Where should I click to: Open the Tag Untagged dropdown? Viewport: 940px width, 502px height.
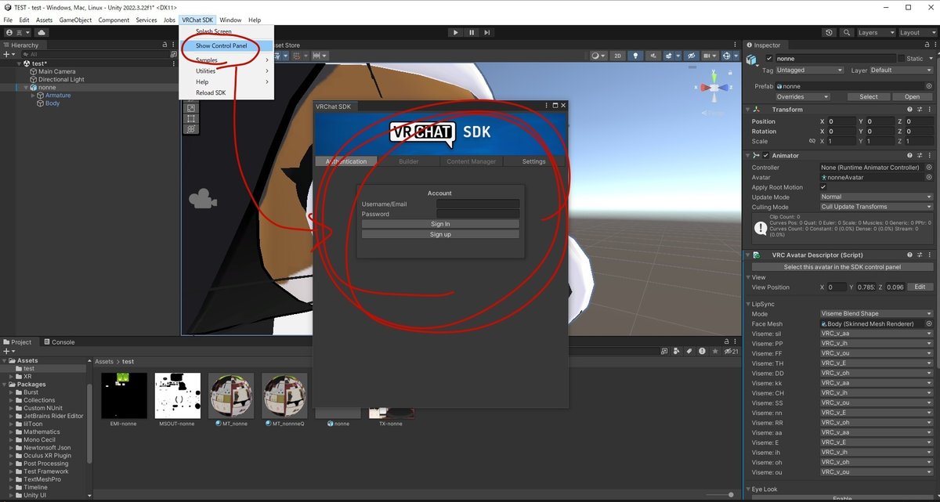point(809,70)
